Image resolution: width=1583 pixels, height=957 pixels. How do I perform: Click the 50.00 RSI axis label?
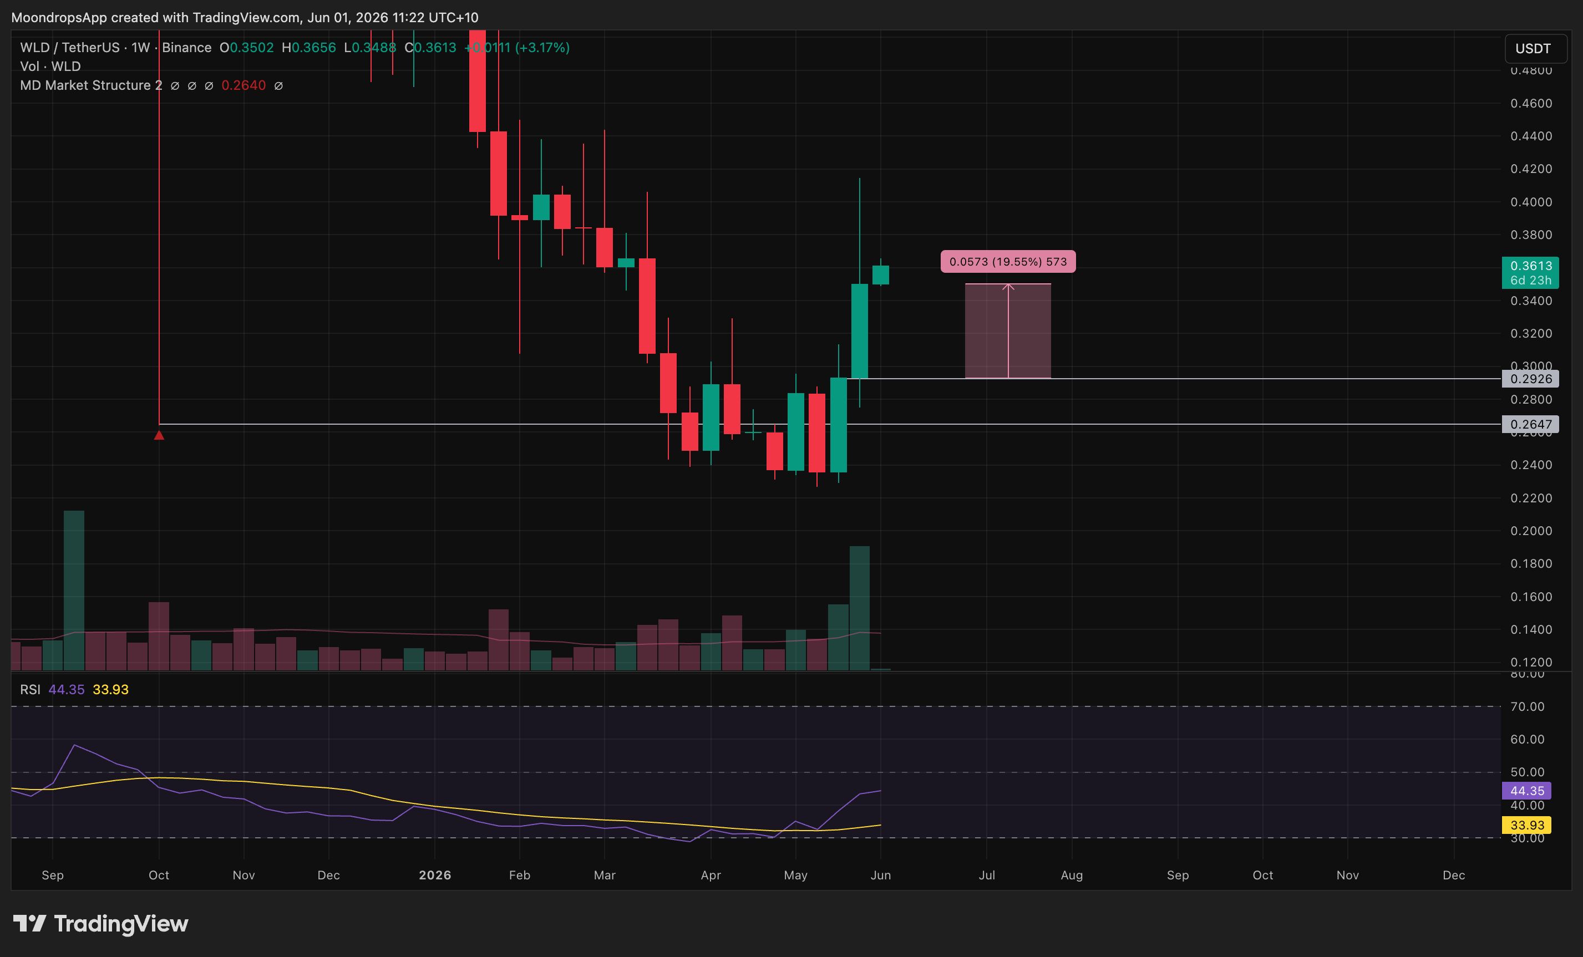1528,772
